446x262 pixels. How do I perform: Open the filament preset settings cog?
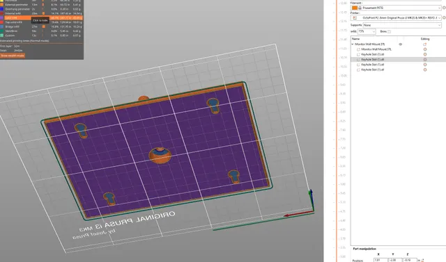[x=445, y=8]
